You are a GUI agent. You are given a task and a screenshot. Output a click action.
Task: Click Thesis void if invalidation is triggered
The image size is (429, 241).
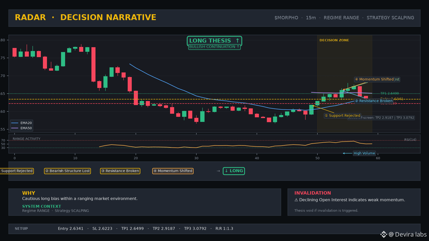tap(326, 211)
